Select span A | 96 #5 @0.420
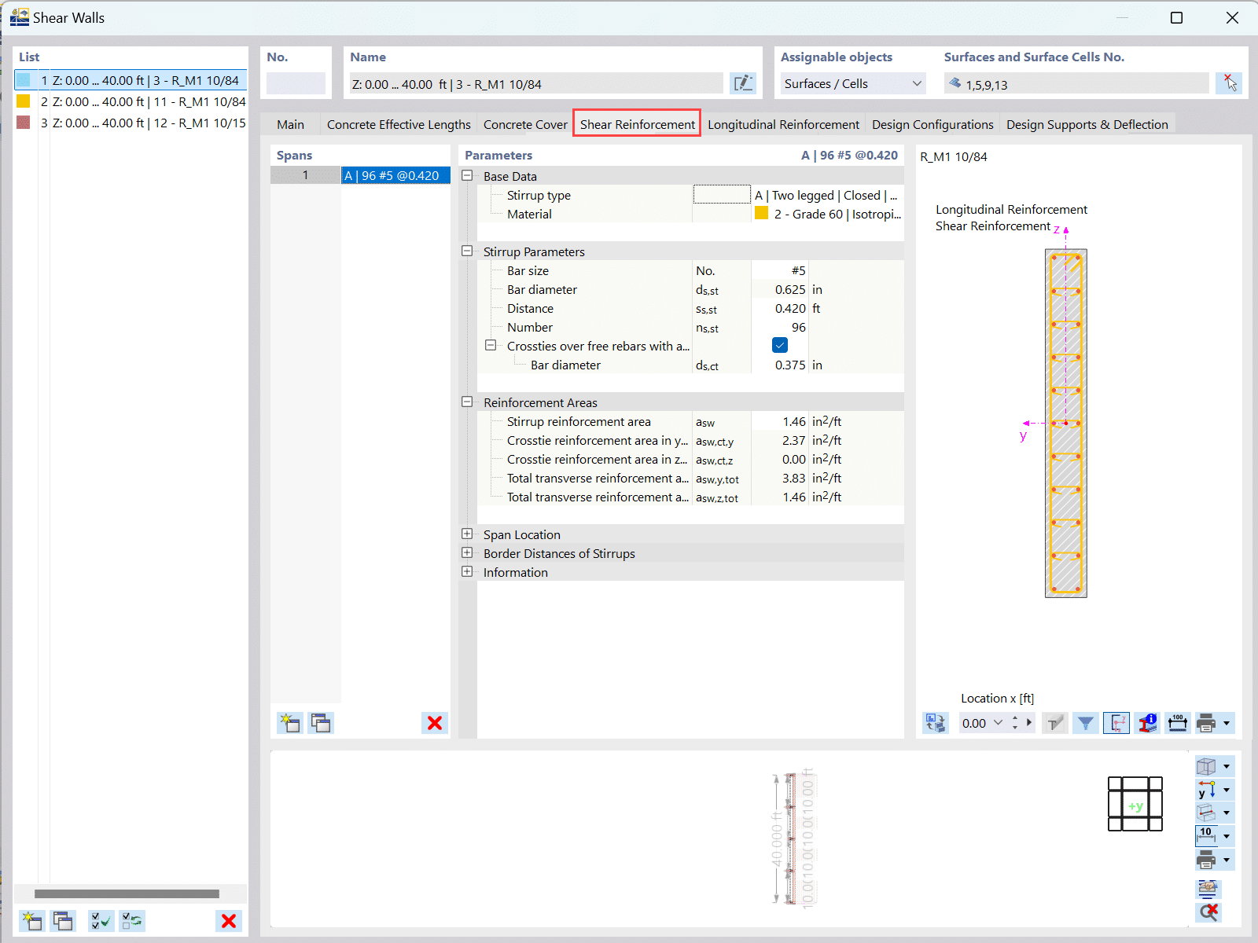Image resolution: width=1258 pixels, height=943 pixels. 395,175
